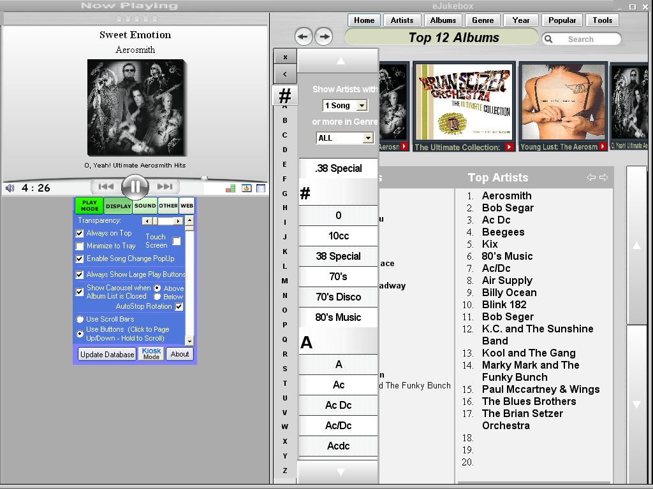This screenshot has width=653, height=489.
Task: Select the Above carousel position
Action: [x=157, y=288]
